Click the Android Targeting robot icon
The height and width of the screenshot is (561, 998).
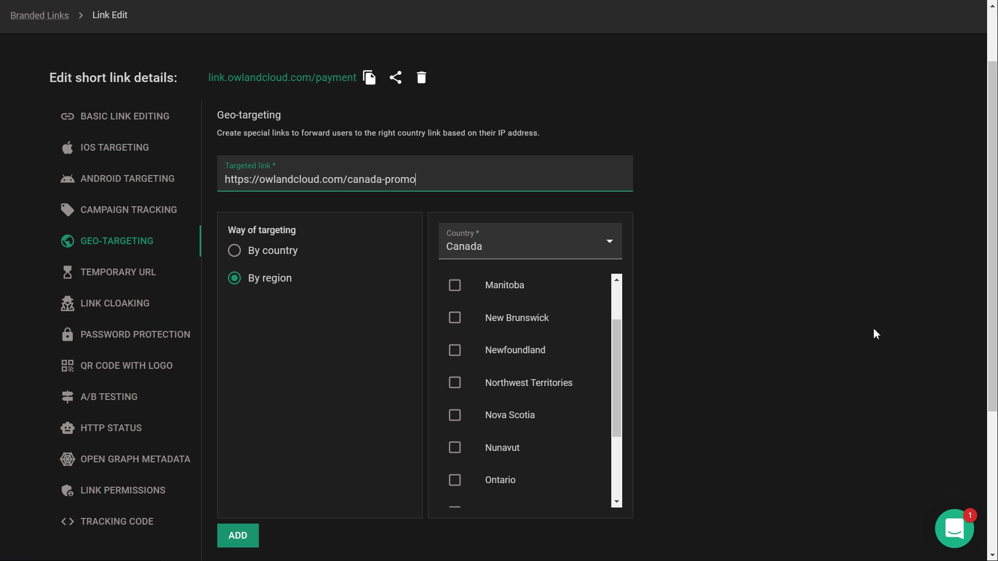click(68, 179)
